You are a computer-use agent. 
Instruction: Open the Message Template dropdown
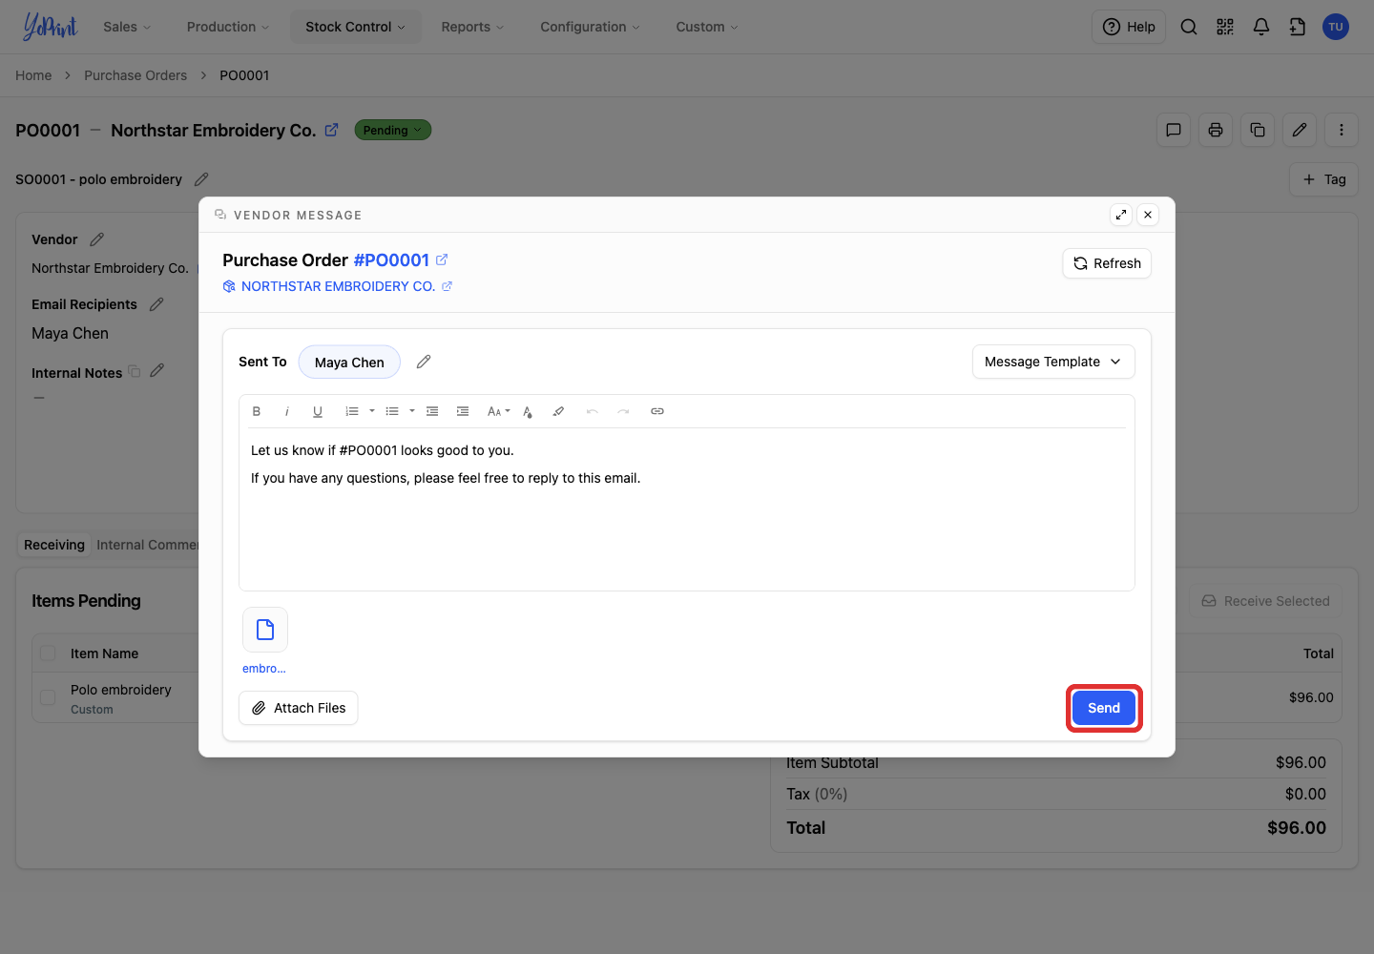[1053, 362]
